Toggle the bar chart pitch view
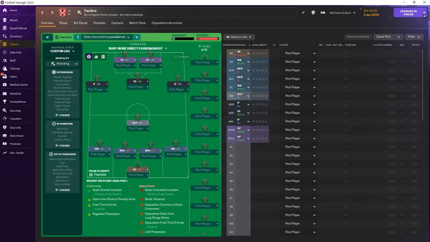 [x=96, y=57]
